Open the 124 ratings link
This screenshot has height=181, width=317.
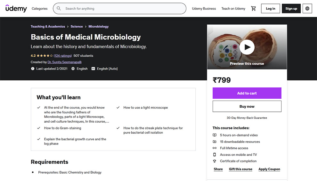tap(63, 56)
